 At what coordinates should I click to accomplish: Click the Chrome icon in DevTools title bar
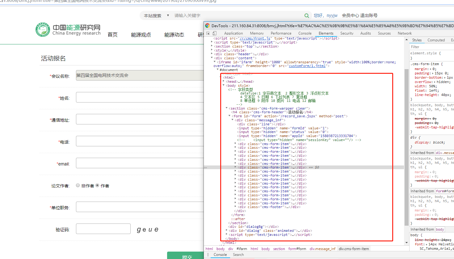[208, 26]
